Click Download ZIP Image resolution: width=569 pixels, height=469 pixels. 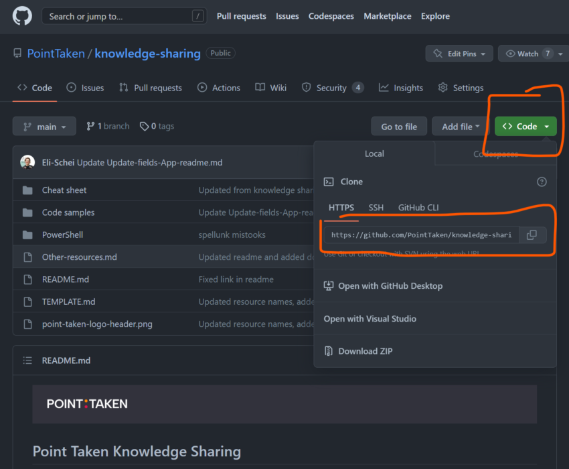pos(365,351)
